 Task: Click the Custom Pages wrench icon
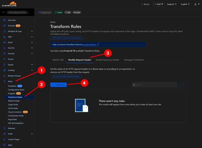(4, 140)
